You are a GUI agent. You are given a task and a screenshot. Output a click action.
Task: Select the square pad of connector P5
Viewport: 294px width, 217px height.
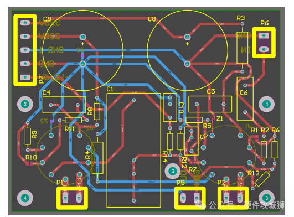point(197,198)
